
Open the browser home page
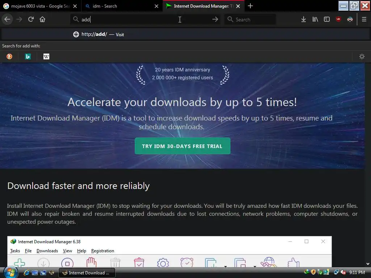[x=42, y=20]
